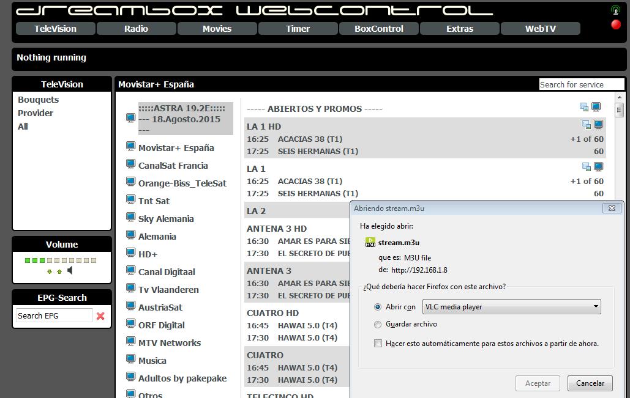Open EPG for LA 1 HD
Screen dimensions: 630x398
pyautogui.click(x=586, y=125)
